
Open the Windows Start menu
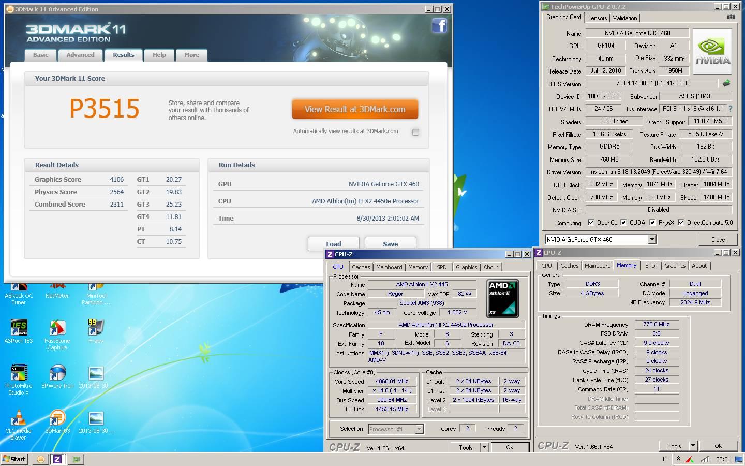coord(14,459)
